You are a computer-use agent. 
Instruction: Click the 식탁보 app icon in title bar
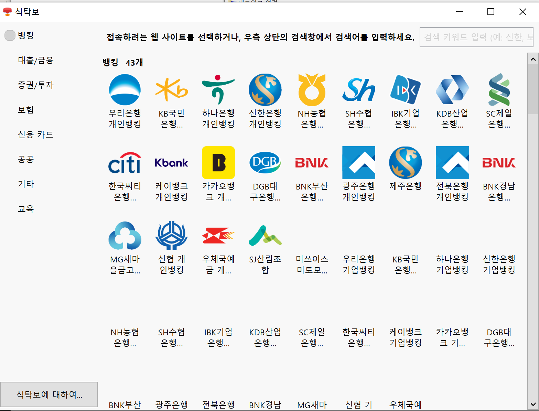point(7,12)
